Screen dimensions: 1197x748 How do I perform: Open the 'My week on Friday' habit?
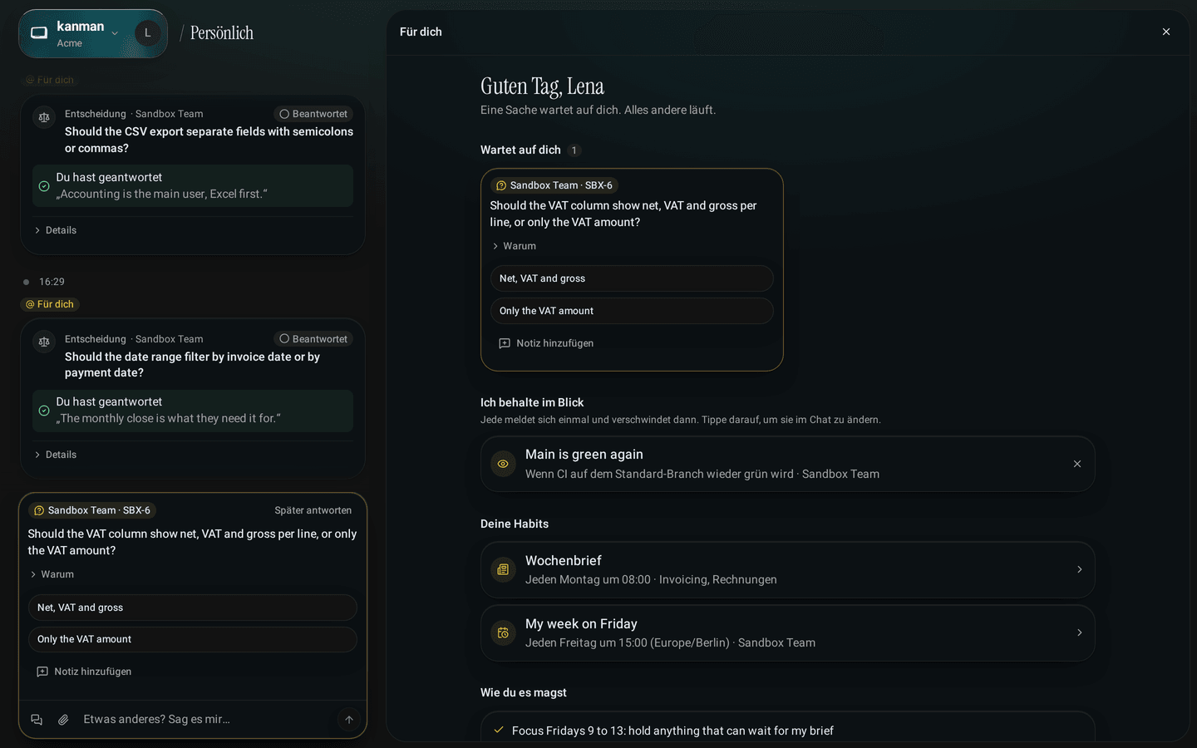point(787,632)
